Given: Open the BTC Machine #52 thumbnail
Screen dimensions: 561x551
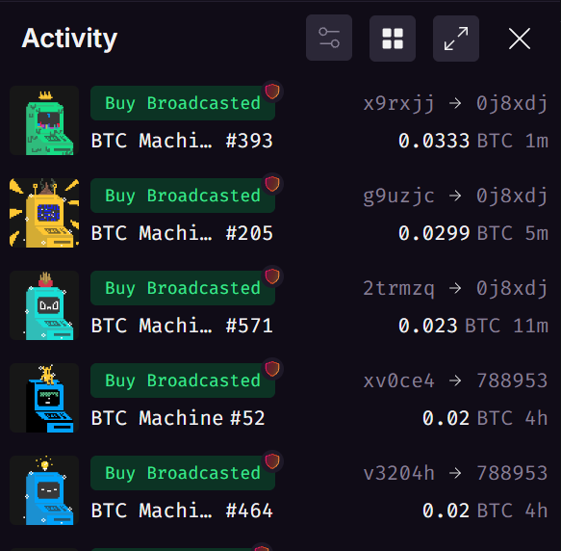Looking at the screenshot, I should [44, 398].
